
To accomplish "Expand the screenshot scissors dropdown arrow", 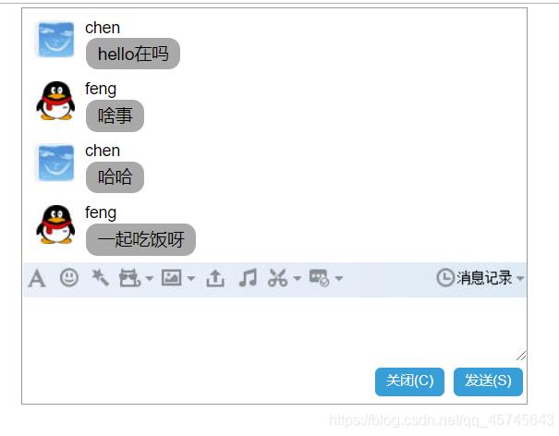I will 298,279.
